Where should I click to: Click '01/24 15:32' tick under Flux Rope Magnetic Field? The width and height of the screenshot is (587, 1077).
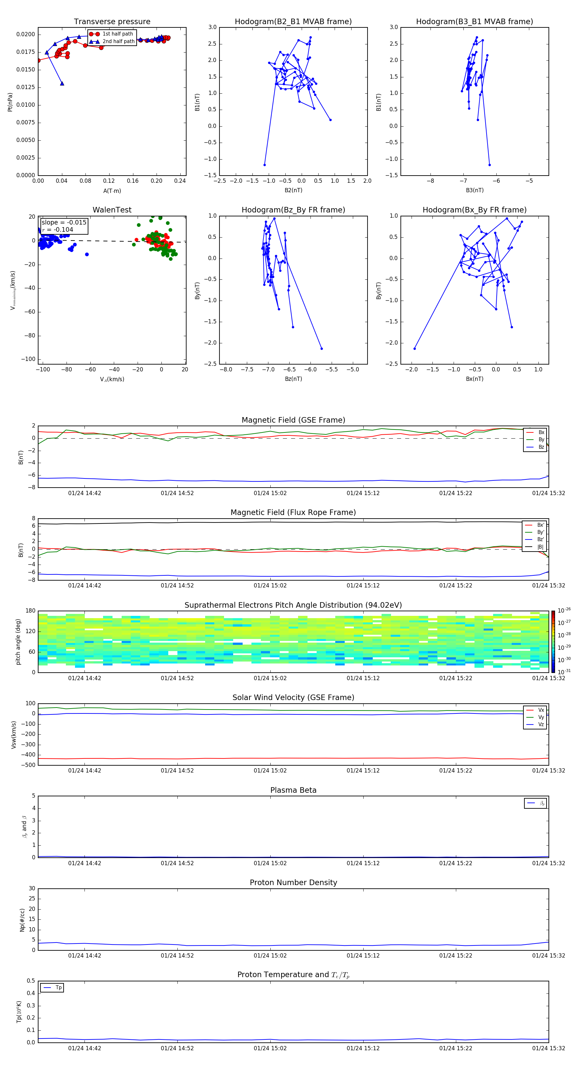[x=549, y=585]
